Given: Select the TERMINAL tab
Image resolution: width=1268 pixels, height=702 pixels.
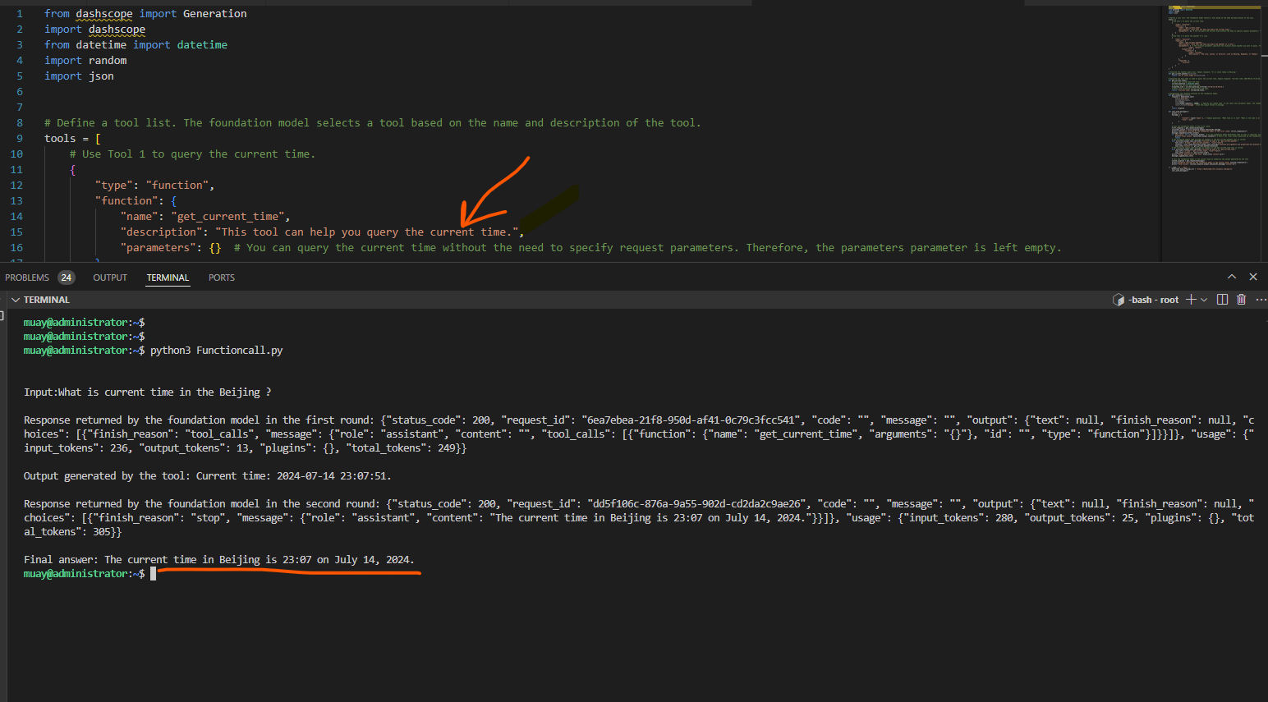Looking at the screenshot, I should tap(168, 278).
